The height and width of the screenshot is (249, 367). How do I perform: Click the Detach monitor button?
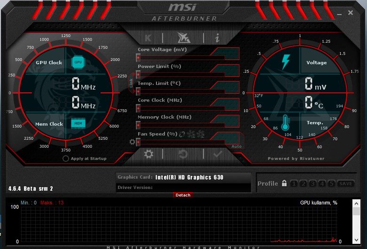pyautogui.click(x=183, y=195)
